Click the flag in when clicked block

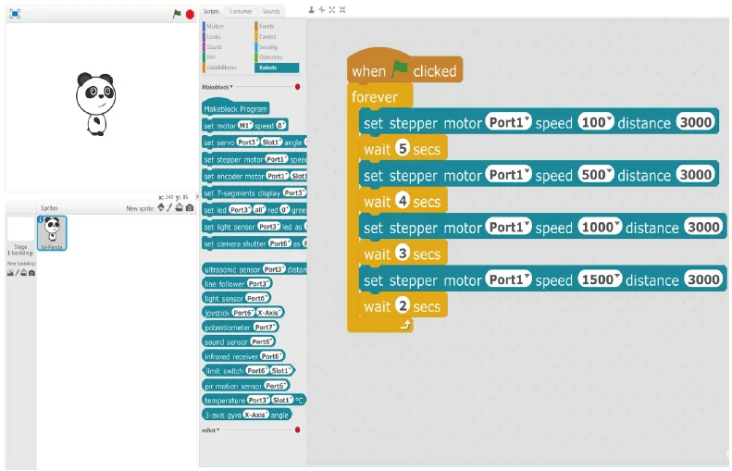400,69
